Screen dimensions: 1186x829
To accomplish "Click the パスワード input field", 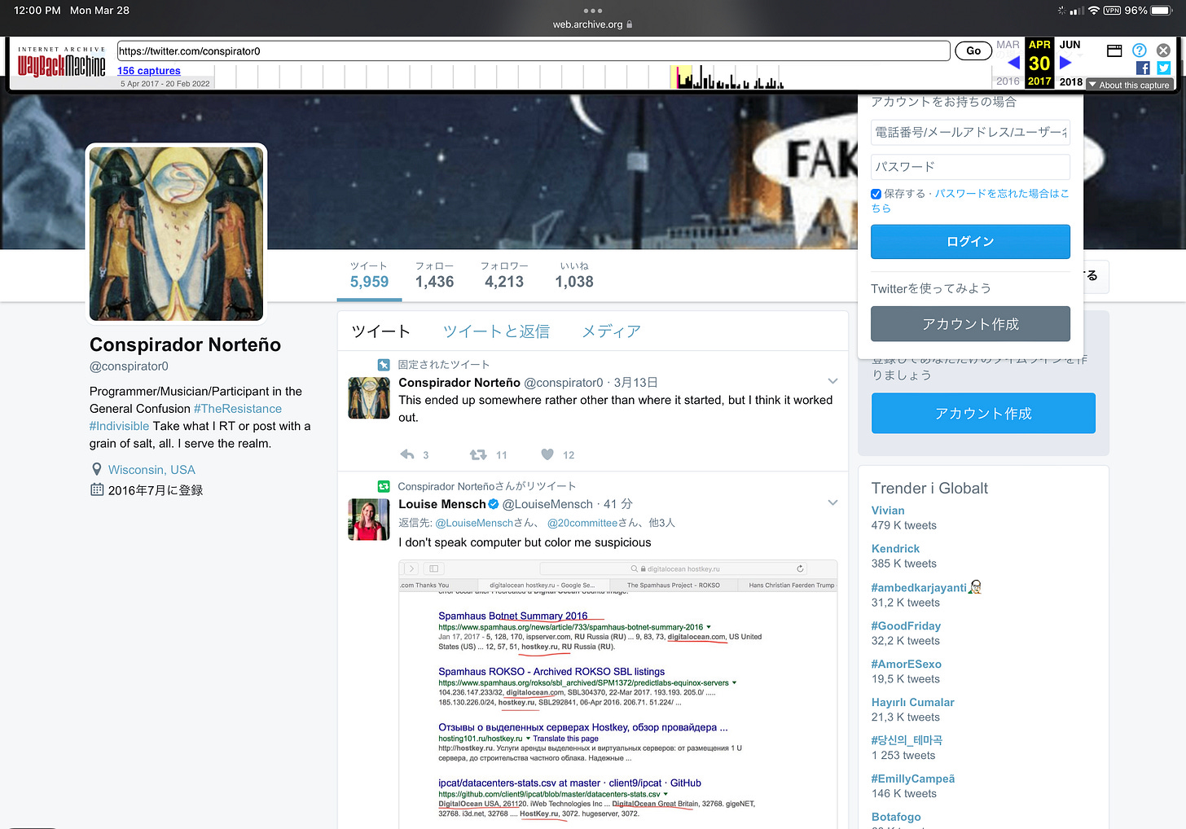I will click(970, 167).
